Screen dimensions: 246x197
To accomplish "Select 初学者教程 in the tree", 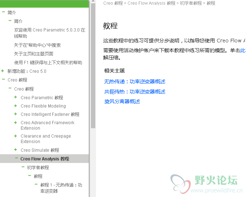I will 38,168.
